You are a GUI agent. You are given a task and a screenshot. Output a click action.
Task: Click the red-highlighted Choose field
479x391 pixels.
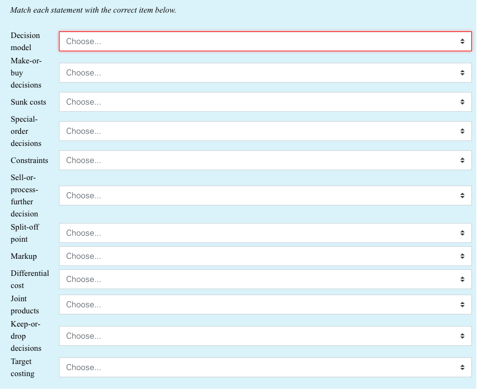266,41
